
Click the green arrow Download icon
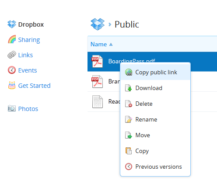pyautogui.click(x=128, y=88)
